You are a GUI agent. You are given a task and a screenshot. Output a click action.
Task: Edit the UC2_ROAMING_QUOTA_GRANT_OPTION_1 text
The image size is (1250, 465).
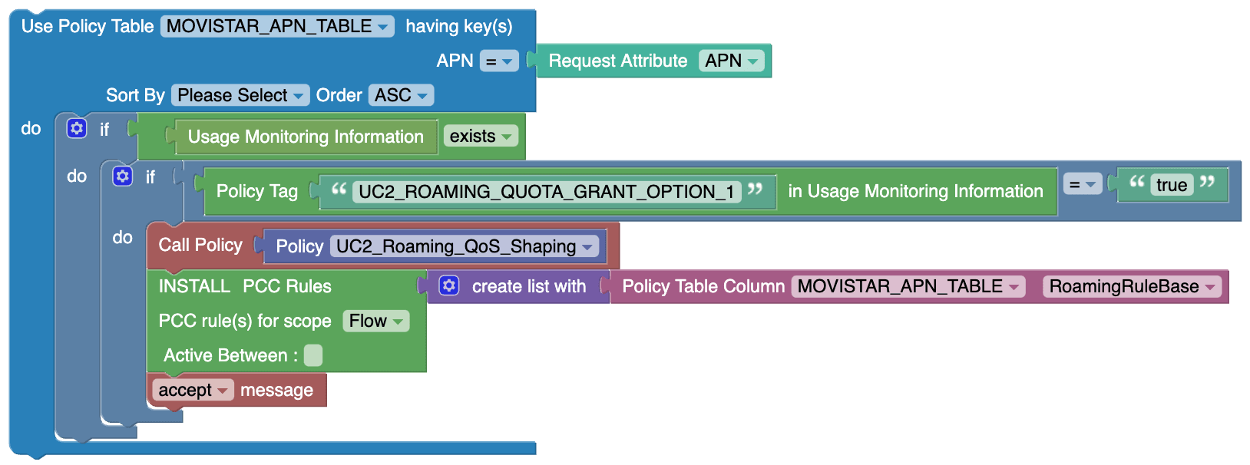547,191
